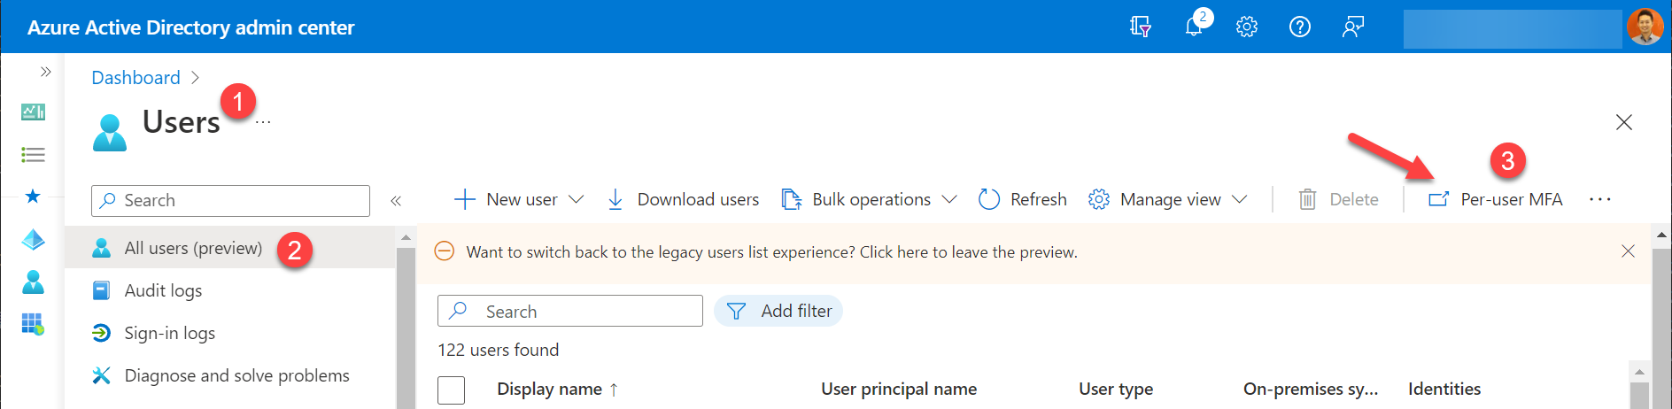Open Per-user MFA
The width and height of the screenshot is (1672, 409).
point(1495,199)
